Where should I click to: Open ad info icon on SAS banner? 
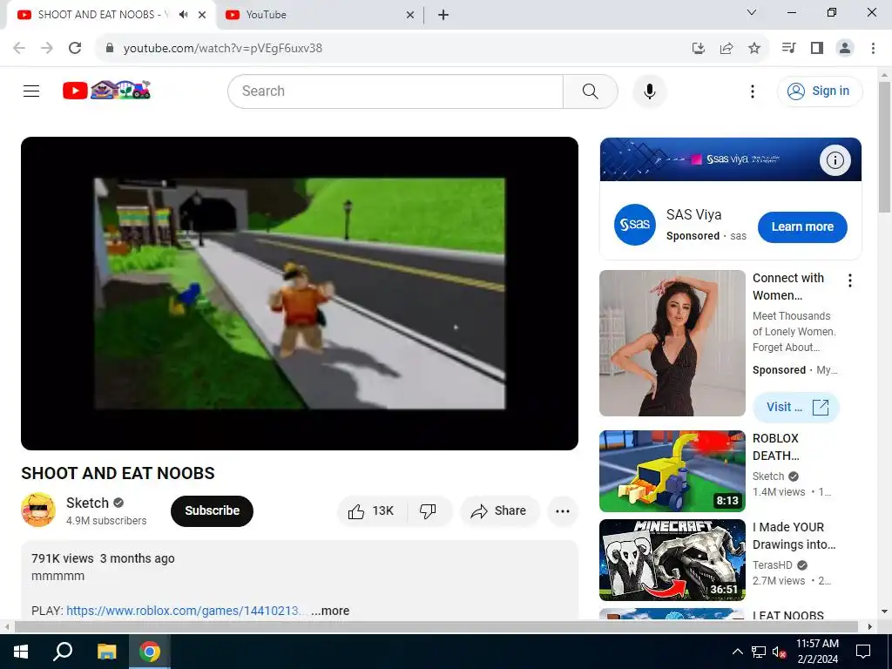click(835, 160)
